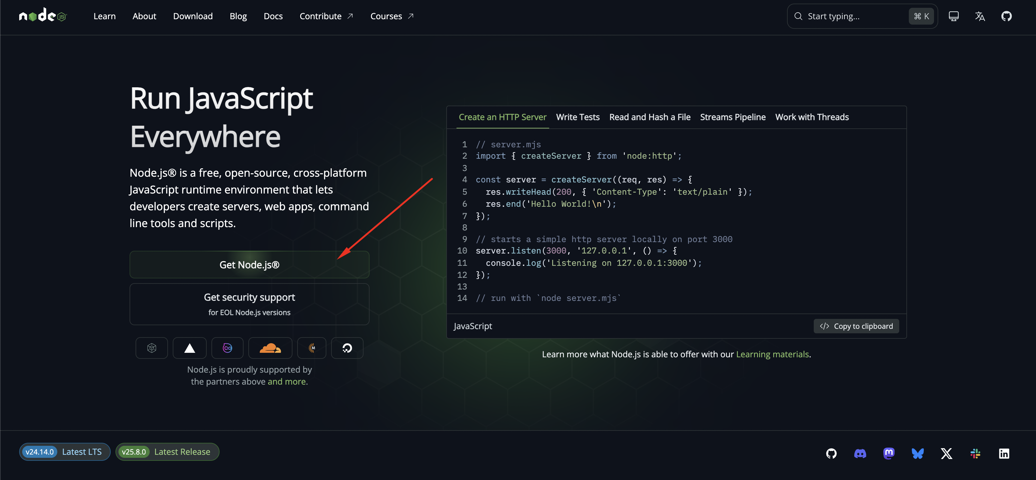Click the Cloudflare partner logo
This screenshot has height=480, width=1036.
click(x=270, y=348)
